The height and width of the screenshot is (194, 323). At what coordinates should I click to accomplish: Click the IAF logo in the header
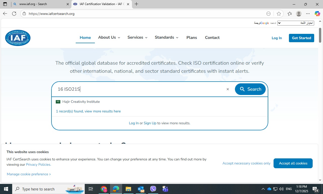pos(18,38)
